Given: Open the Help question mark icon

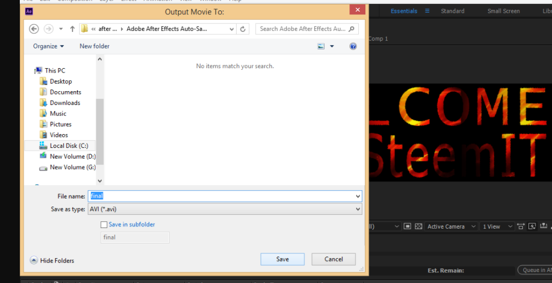Looking at the screenshot, I should (x=353, y=46).
